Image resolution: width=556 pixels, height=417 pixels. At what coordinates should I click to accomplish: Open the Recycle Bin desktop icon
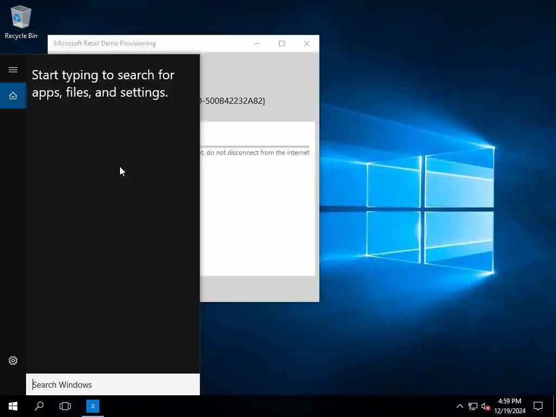pos(21,22)
